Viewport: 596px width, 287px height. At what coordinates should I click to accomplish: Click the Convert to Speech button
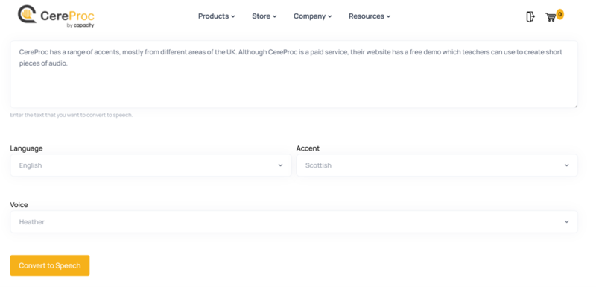coord(50,265)
